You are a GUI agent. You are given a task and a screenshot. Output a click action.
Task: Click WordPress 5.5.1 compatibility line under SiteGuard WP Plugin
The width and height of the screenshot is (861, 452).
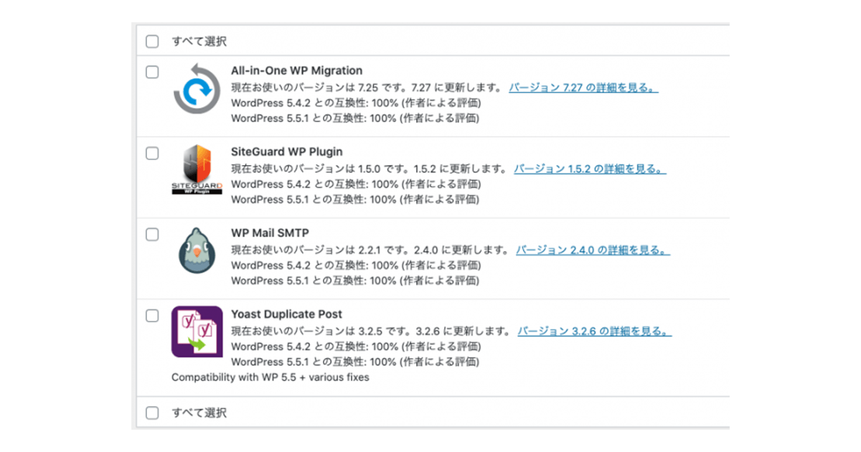[355, 199]
